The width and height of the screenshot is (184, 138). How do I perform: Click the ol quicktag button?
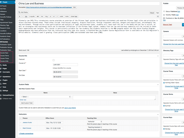pos(54,16)
